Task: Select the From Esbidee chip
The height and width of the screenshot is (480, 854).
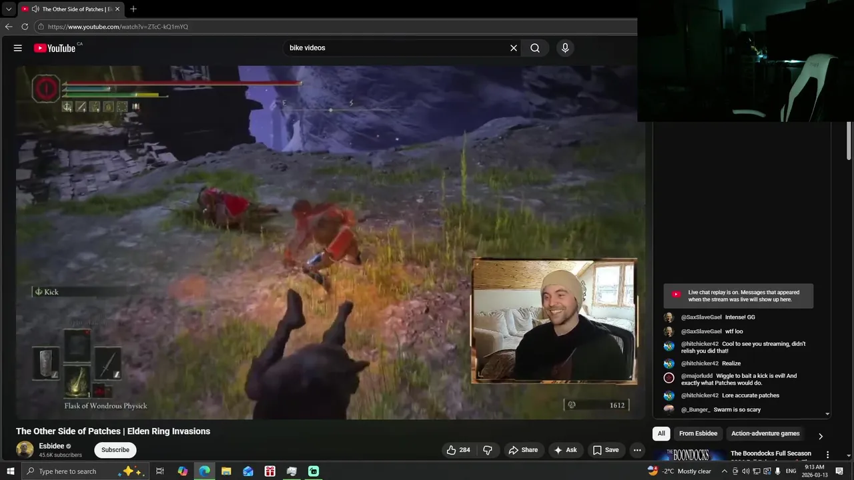Action: [x=698, y=433]
